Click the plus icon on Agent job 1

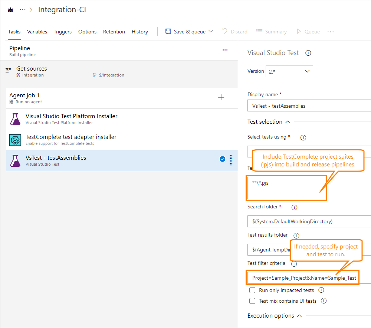click(x=221, y=98)
